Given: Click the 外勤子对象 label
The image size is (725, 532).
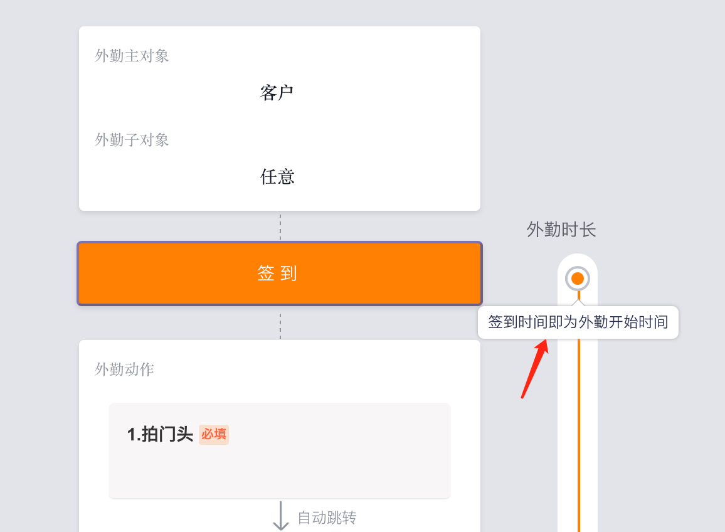Looking at the screenshot, I should tap(132, 140).
